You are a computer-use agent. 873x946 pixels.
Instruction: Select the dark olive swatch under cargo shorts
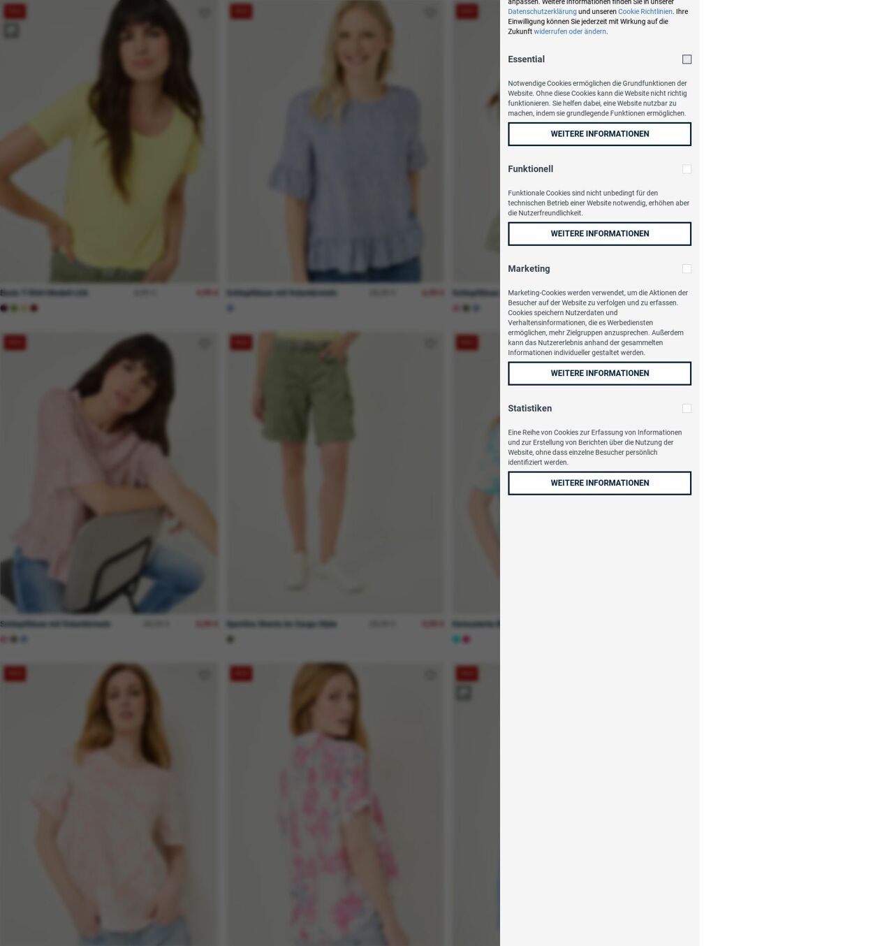click(230, 639)
